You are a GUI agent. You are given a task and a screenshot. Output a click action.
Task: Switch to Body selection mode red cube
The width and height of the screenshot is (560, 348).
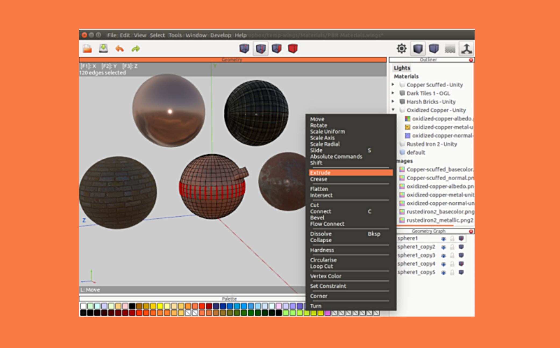pos(293,49)
